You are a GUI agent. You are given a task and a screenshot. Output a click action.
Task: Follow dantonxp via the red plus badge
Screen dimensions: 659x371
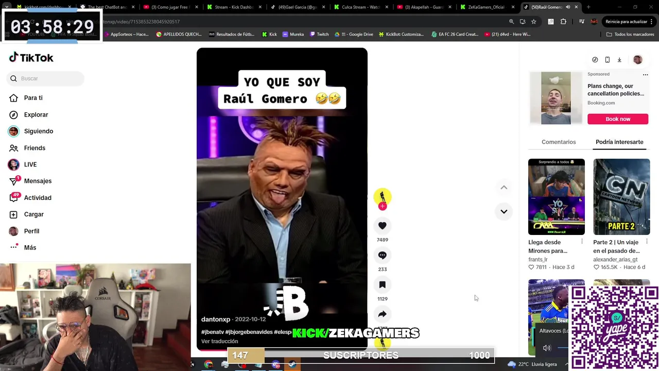[382, 206]
